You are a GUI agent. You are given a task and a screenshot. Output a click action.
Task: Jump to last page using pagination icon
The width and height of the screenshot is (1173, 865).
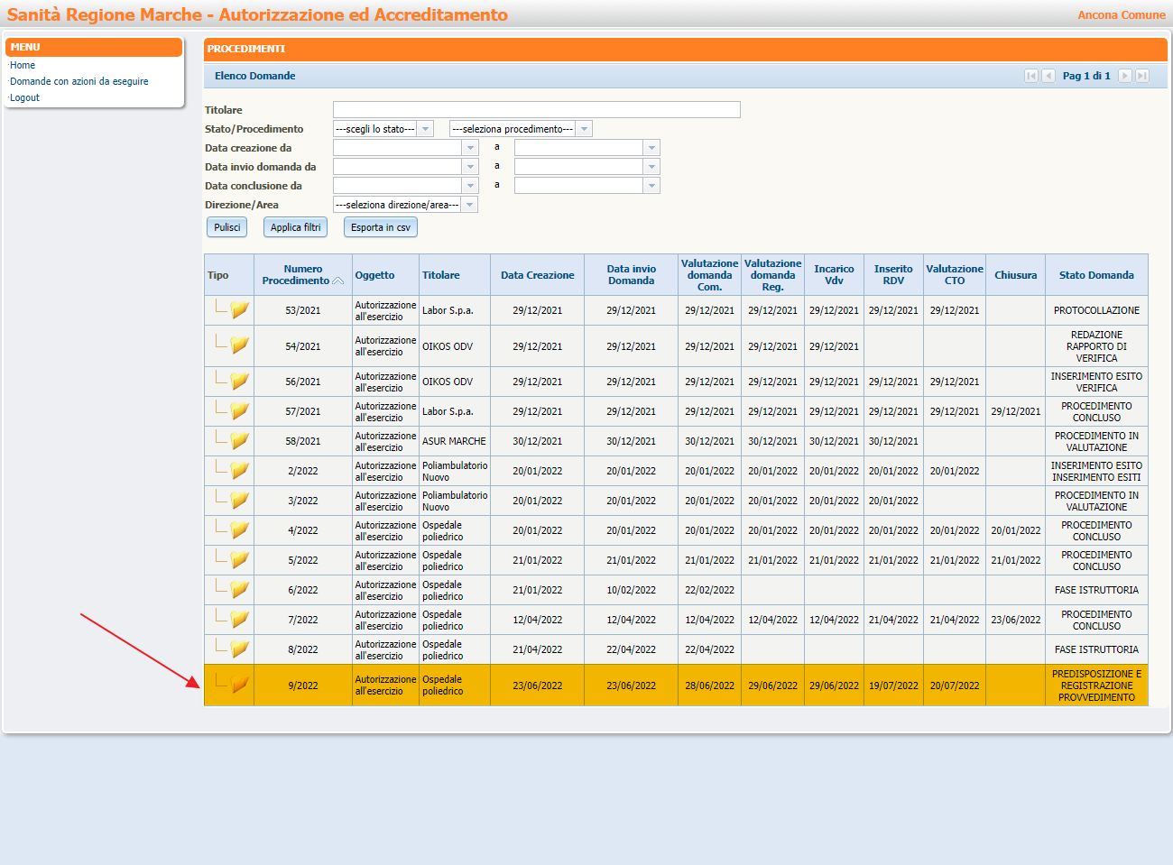[x=1141, y=76]
